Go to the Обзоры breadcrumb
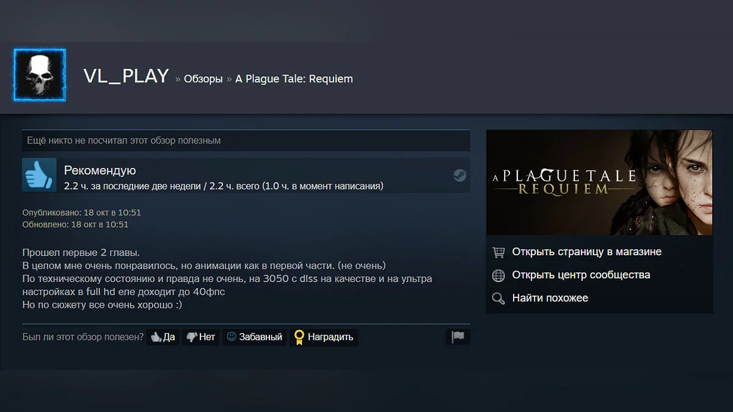 click(203, 79)
